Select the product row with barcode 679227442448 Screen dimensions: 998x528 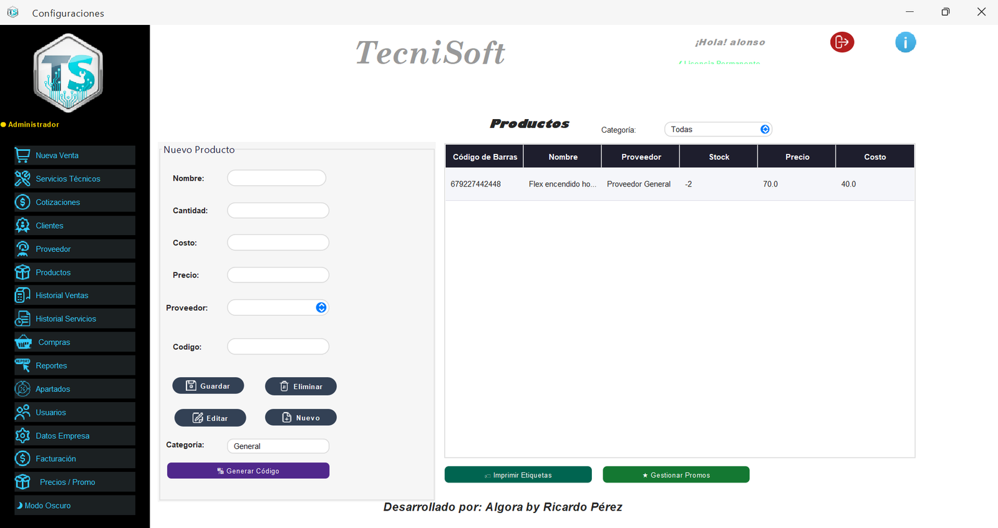tap(680, 184)
